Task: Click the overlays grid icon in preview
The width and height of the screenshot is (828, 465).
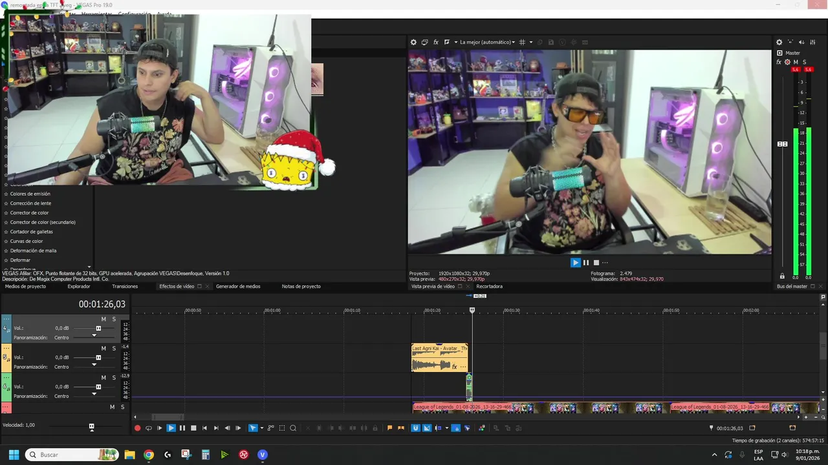Action: 523,42
